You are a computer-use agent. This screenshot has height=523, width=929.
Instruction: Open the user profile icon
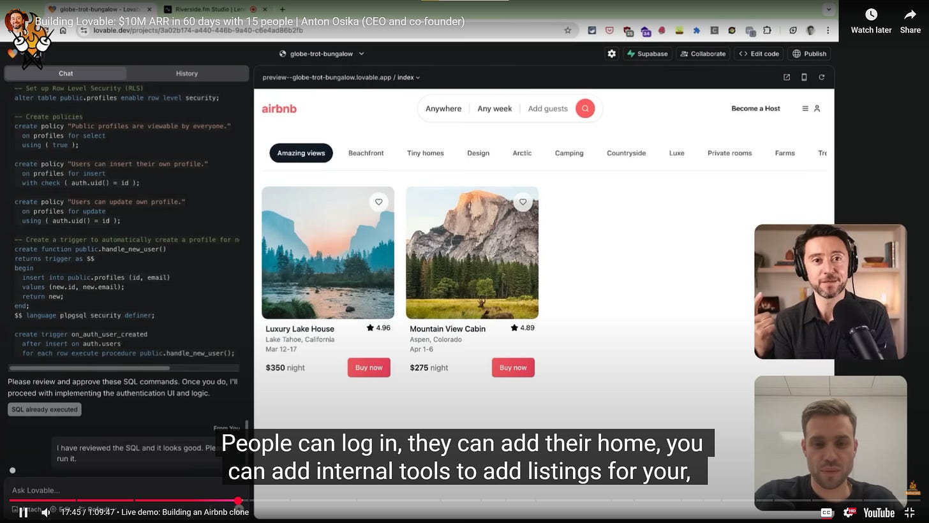(817, 108)
